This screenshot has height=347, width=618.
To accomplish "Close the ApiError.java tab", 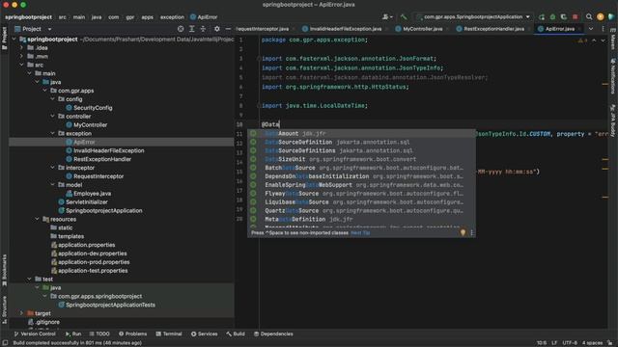I will (579, 29).
